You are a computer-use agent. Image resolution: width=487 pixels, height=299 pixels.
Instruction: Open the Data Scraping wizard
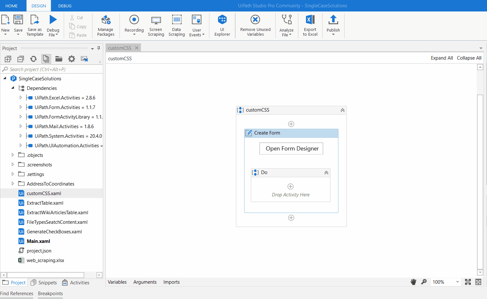(177, 26)
